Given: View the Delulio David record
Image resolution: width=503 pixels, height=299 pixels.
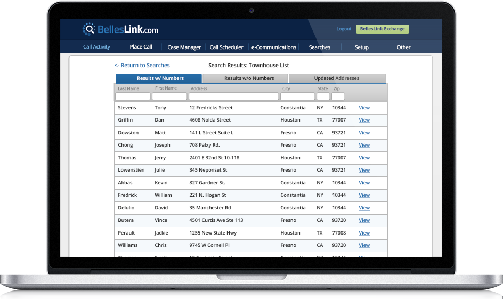Looking at the screenshot, I should [364, 208].
